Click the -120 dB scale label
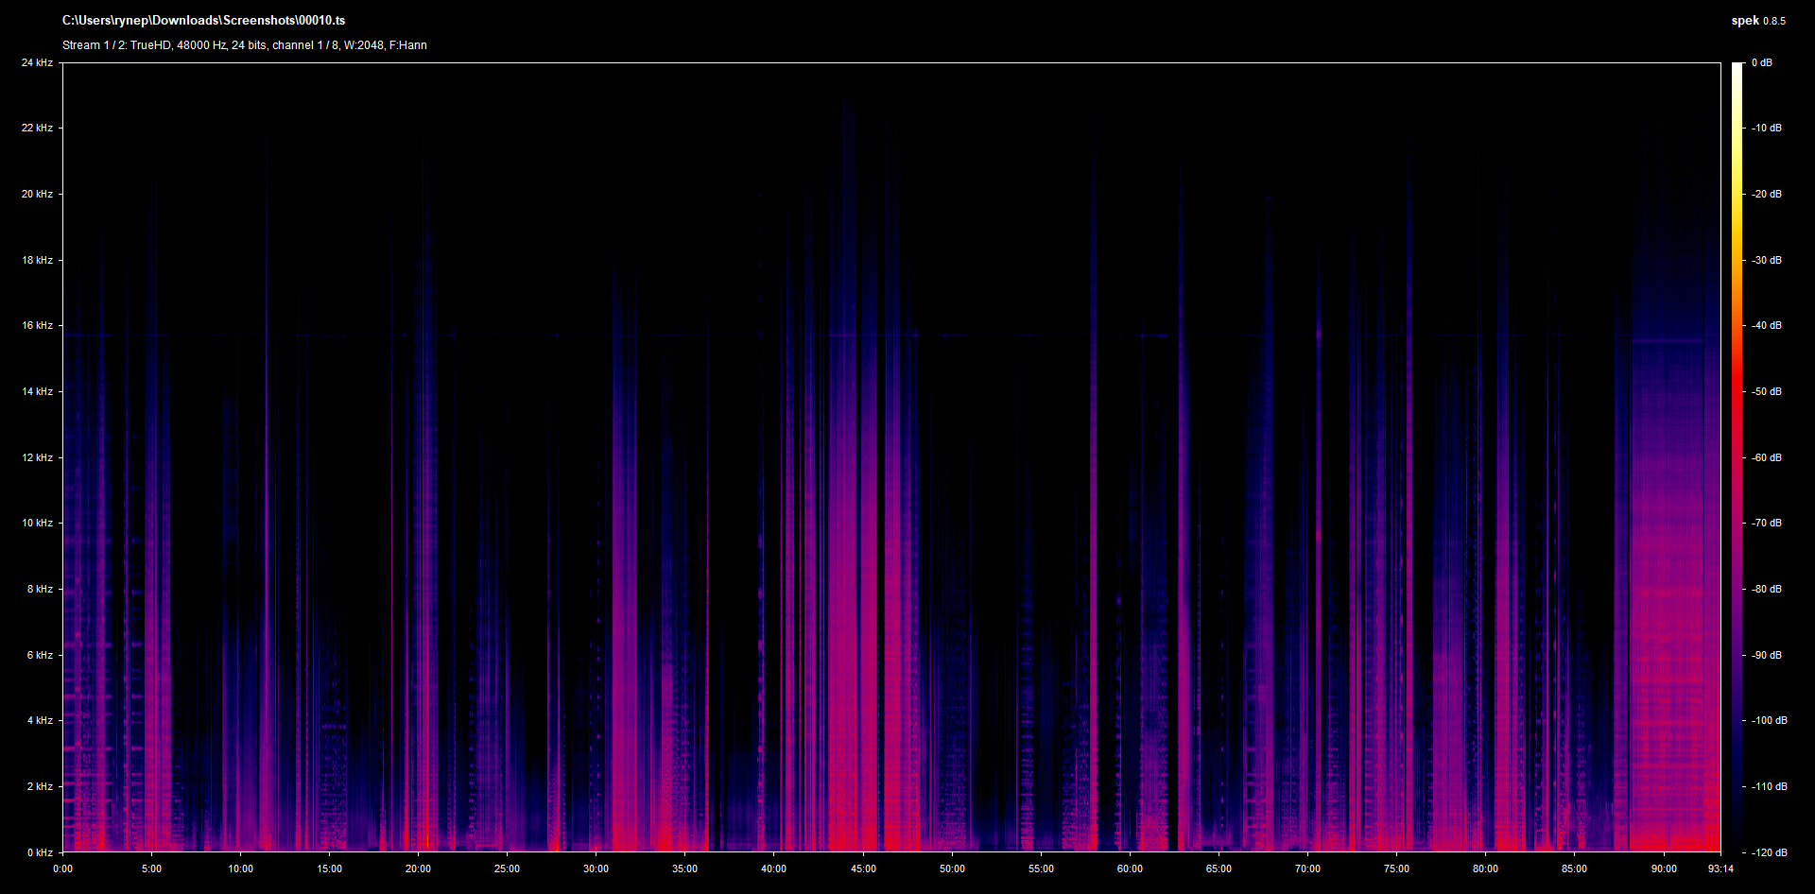This screenshot has width=1815, height=894. [x=1768, y=852]
